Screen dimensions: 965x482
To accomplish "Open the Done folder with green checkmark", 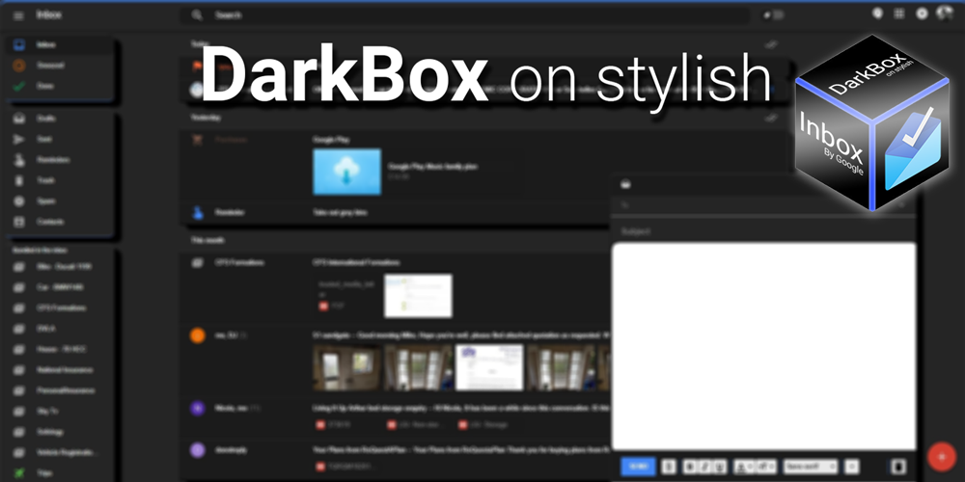I will 60,86.
